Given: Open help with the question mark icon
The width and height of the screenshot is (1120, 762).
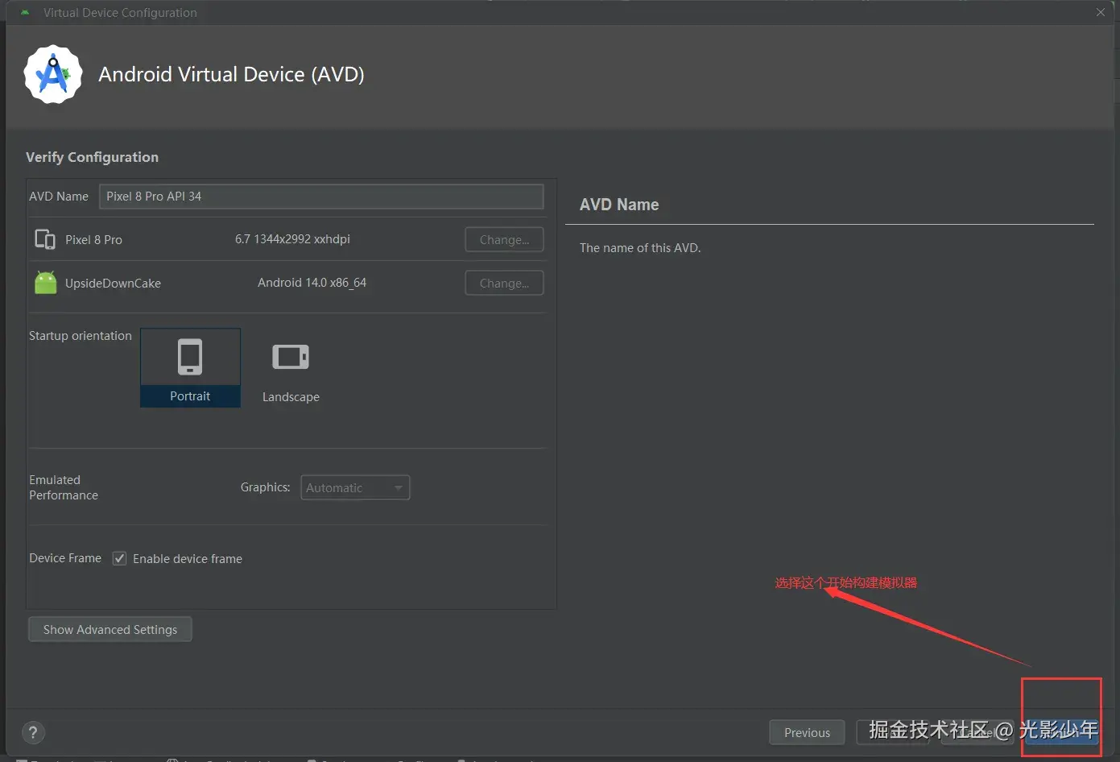Looking at the screenshot, I should coord(32,733).
